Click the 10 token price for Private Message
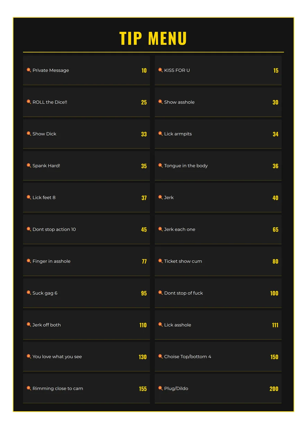 [x=144, y=70]
